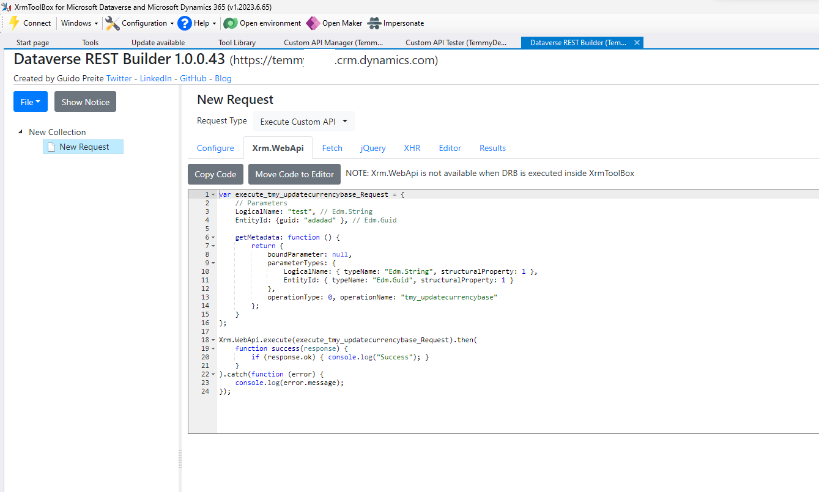
Task: Click the EntityId guid "adadad" line
Action: coord(316,220)
